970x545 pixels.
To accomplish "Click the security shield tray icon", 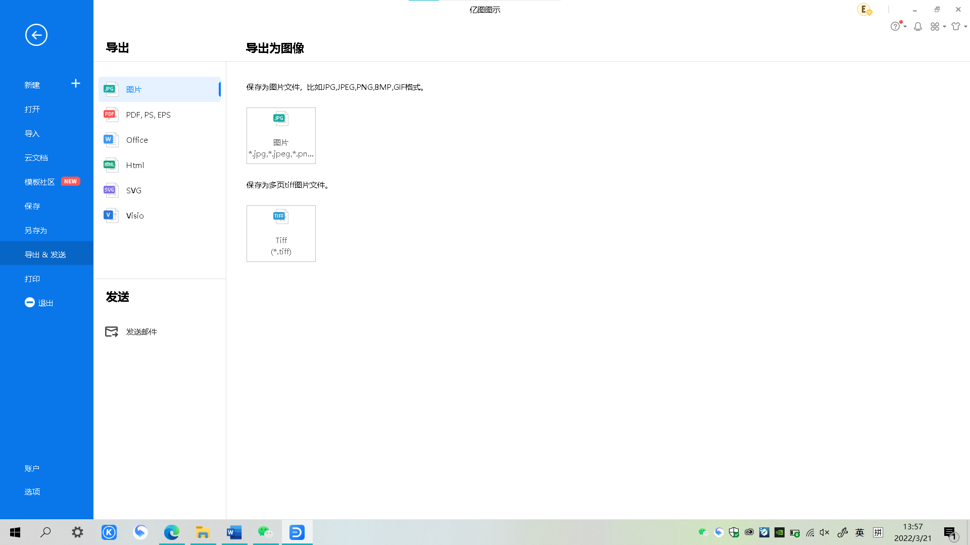I will pyautogui.click(x=734, y=532).
